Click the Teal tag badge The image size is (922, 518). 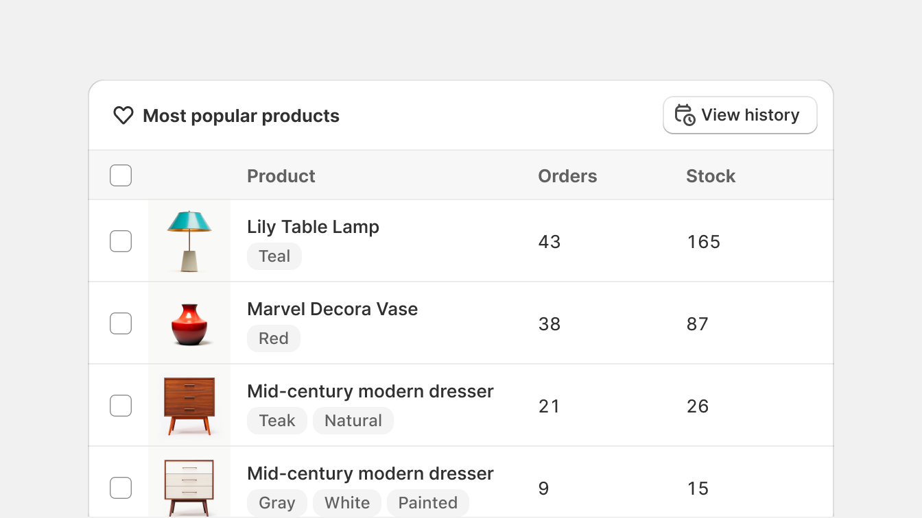coord(274,256)
